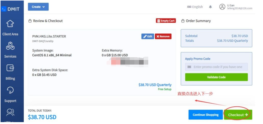The image size is (263, 124).
Task: Expand the Create dropdown button
Action: pos(38,7)
